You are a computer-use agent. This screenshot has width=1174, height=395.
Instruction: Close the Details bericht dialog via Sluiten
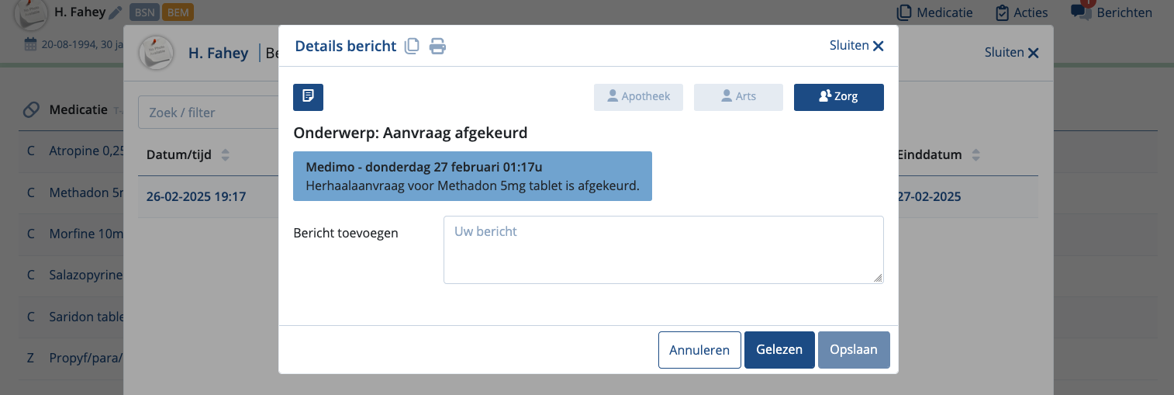tap(856, 46)
